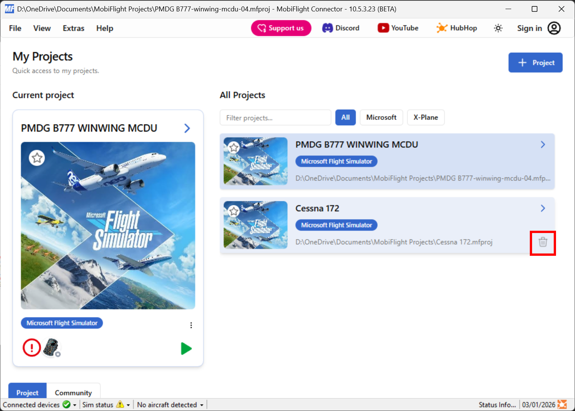This screenshot has height=411, width=575.
Task: Delete the Cessna 172 project via trash icon
Action: coord(543,242)
